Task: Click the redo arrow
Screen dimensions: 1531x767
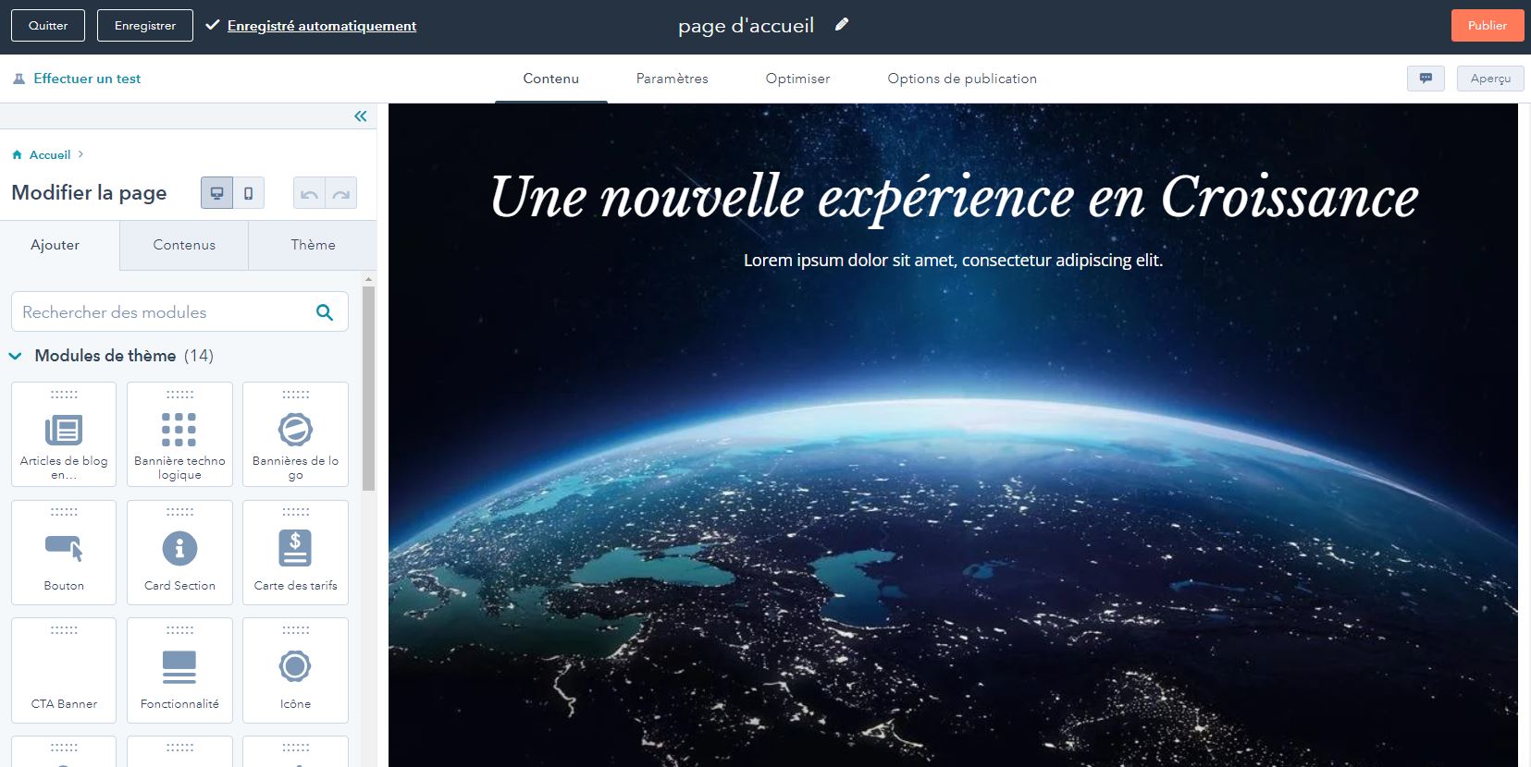Action: point(341,193)
